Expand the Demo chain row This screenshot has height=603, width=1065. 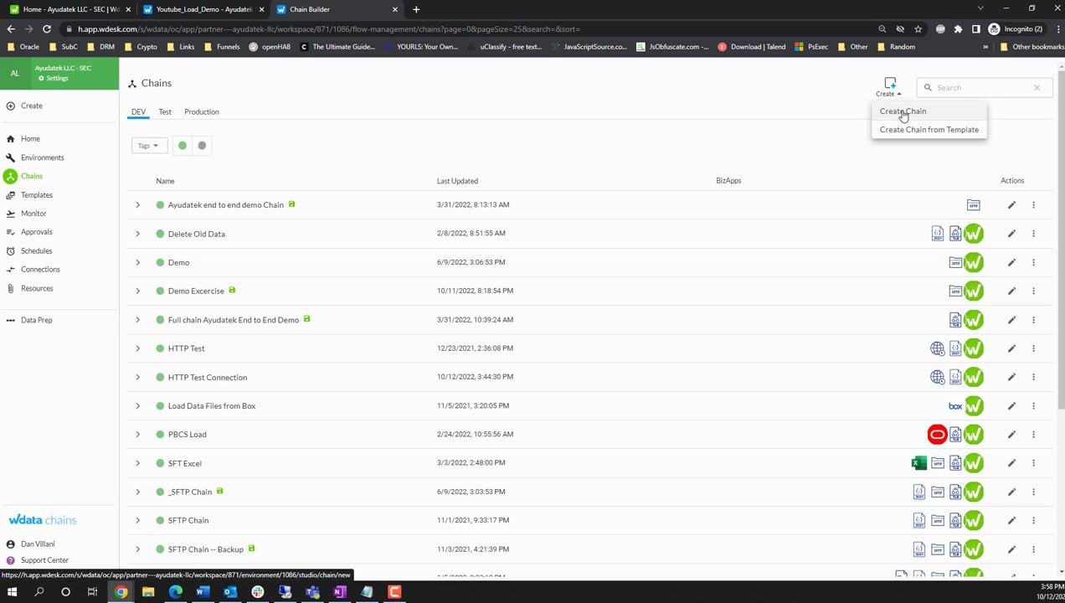137,262
